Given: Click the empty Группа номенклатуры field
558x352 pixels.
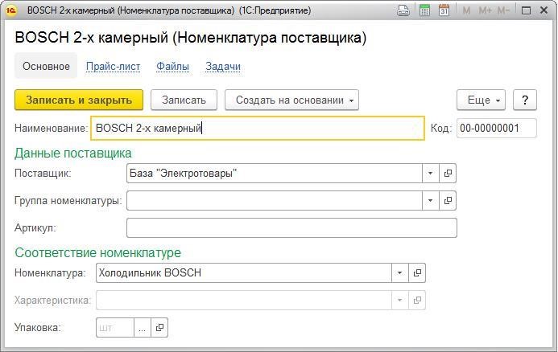Looking at the screenshot, I should [x=275, y=201].
